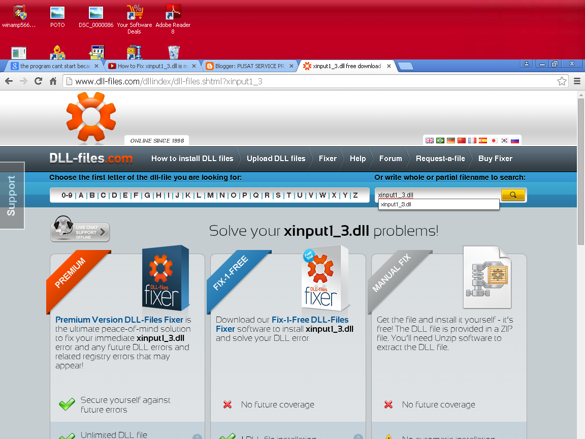Open the Buy Fixer menu item

[496, 159]
